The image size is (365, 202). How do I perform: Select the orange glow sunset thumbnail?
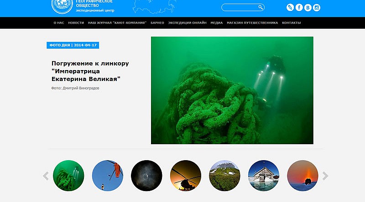(302, 176)
